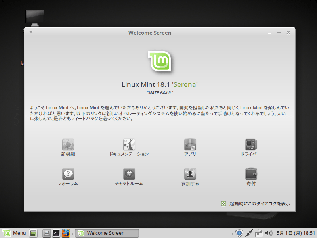This screenshot has height=238, width=317.
Task: Open the volume speaker tray icon
Action: 269,233
